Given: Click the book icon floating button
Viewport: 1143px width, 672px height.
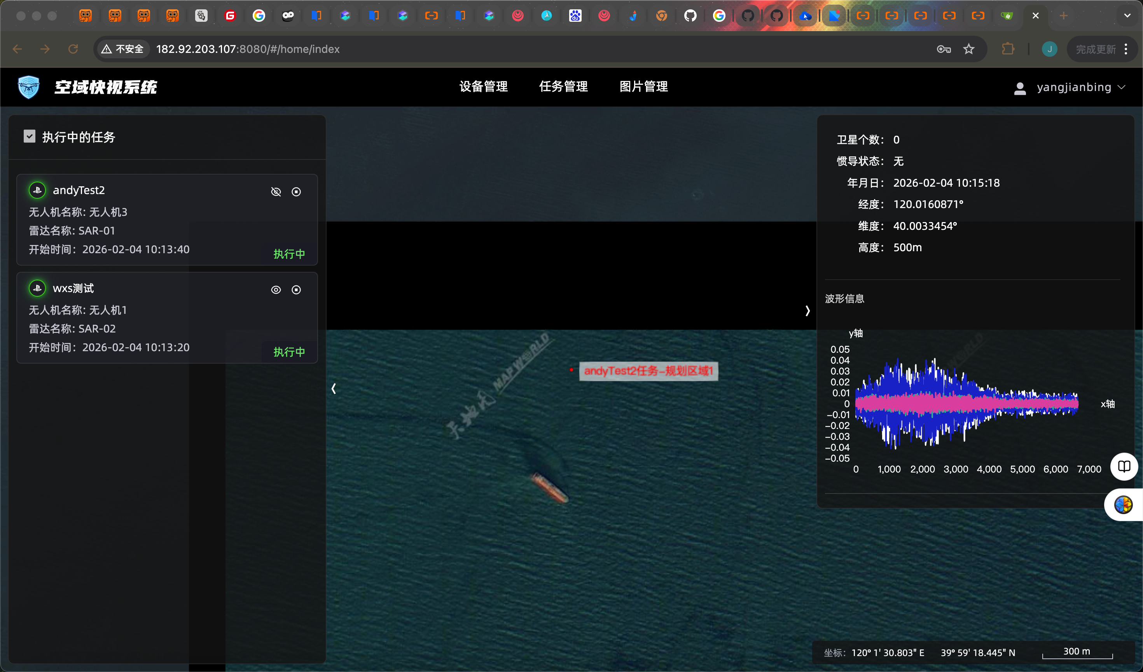Looking at the screenshot, I should pos(1124,466).
